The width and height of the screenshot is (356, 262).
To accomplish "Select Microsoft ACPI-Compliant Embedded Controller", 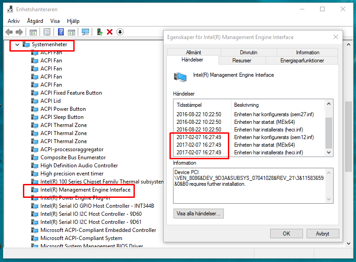I will pyautogui.click(x=98, y=230).
